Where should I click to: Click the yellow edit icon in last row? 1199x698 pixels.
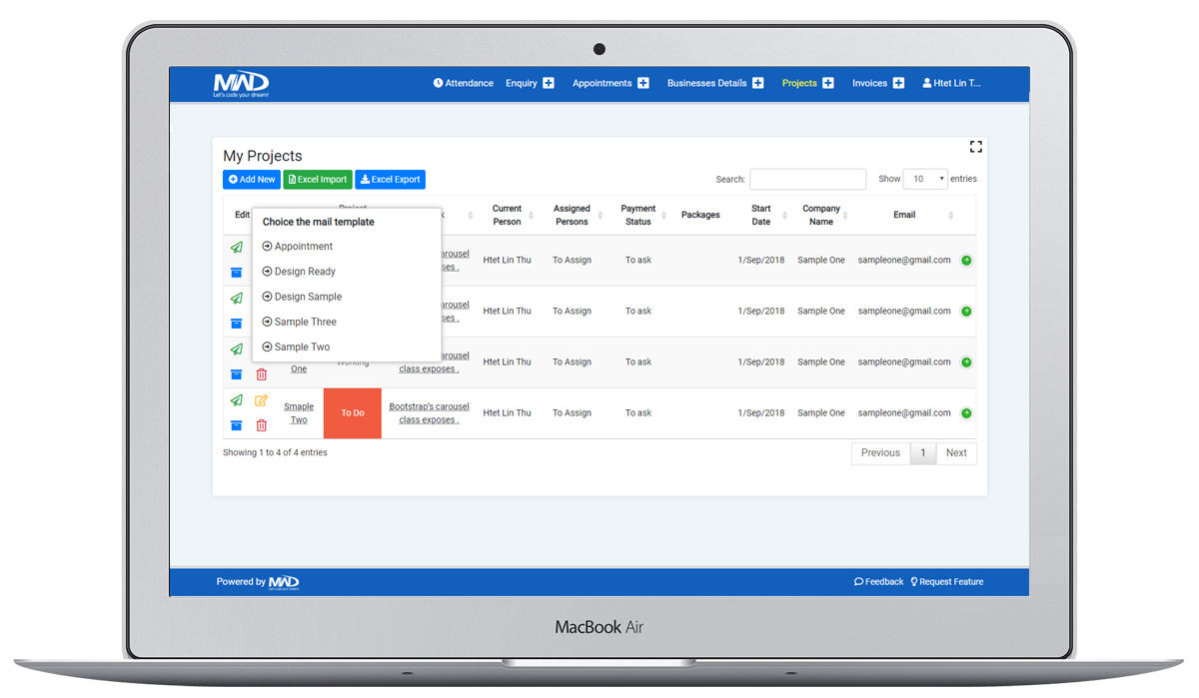pos(261,400)
